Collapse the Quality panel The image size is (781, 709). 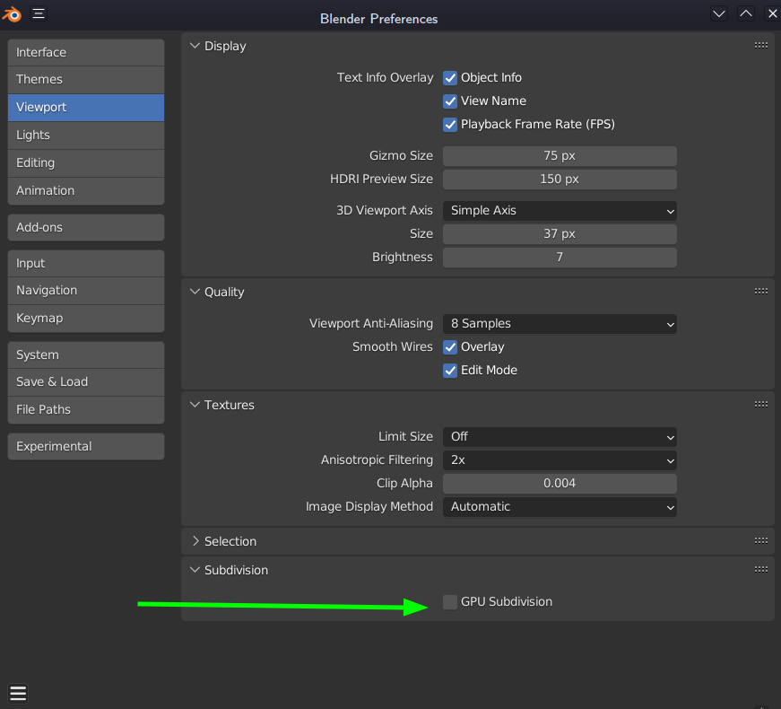(195, 292)
